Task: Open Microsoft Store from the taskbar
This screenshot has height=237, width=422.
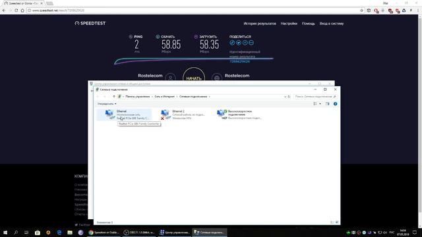Action: pos(38,232)
